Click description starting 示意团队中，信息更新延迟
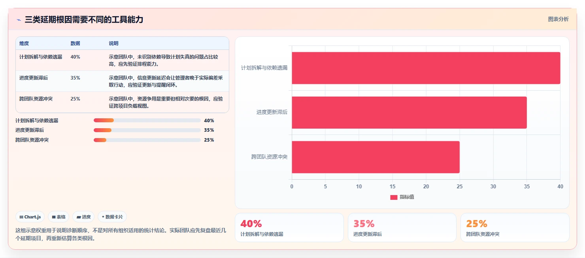The image size is (585, 258). coord(166,82)
